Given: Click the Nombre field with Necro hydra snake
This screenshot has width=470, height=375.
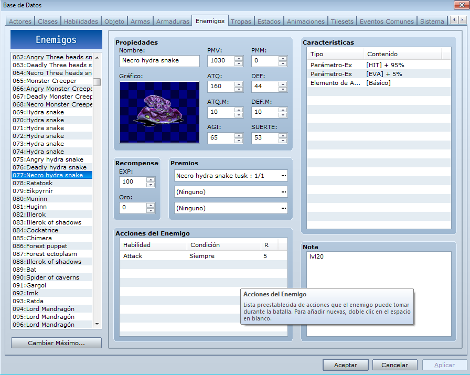Looking at the screenshot, I should [x=159, y=60].
